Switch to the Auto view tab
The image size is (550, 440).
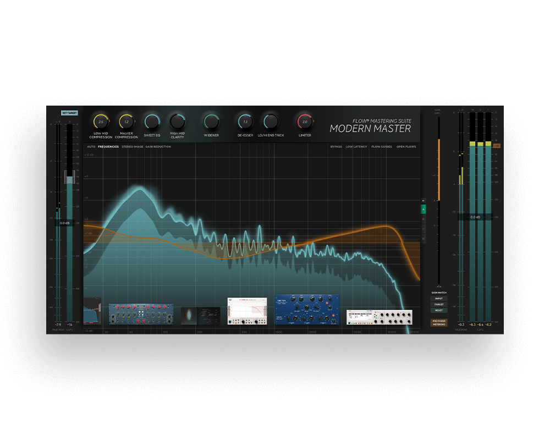[91, 147]
